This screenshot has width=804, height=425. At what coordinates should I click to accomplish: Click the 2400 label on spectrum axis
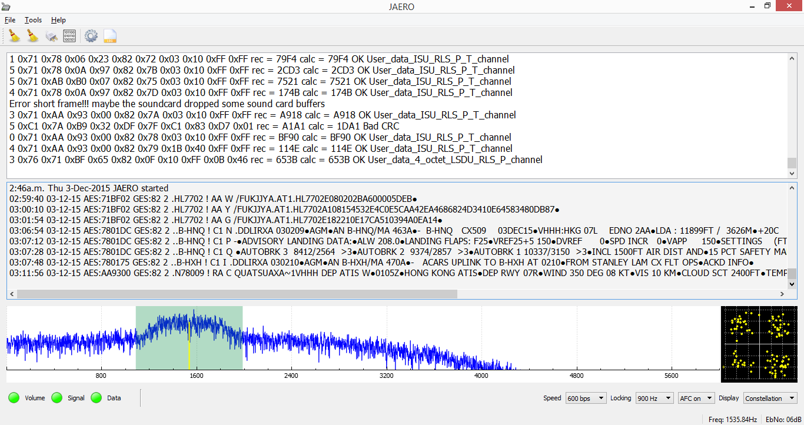pyautogui.click(x=291, y=376)
